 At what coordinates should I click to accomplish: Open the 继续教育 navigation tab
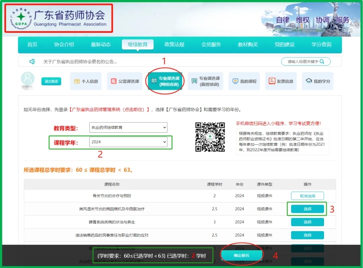137,45
